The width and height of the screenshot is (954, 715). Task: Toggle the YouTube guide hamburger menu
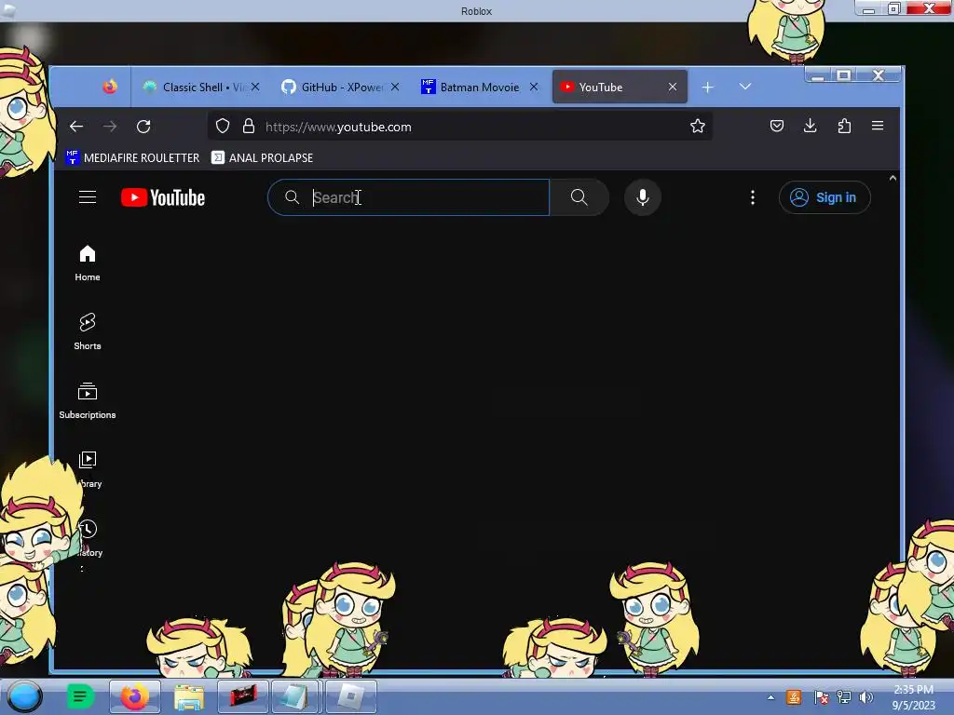88,197
